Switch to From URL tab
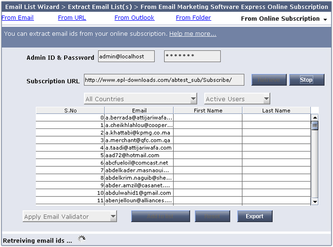 click(x=72, y=18)
